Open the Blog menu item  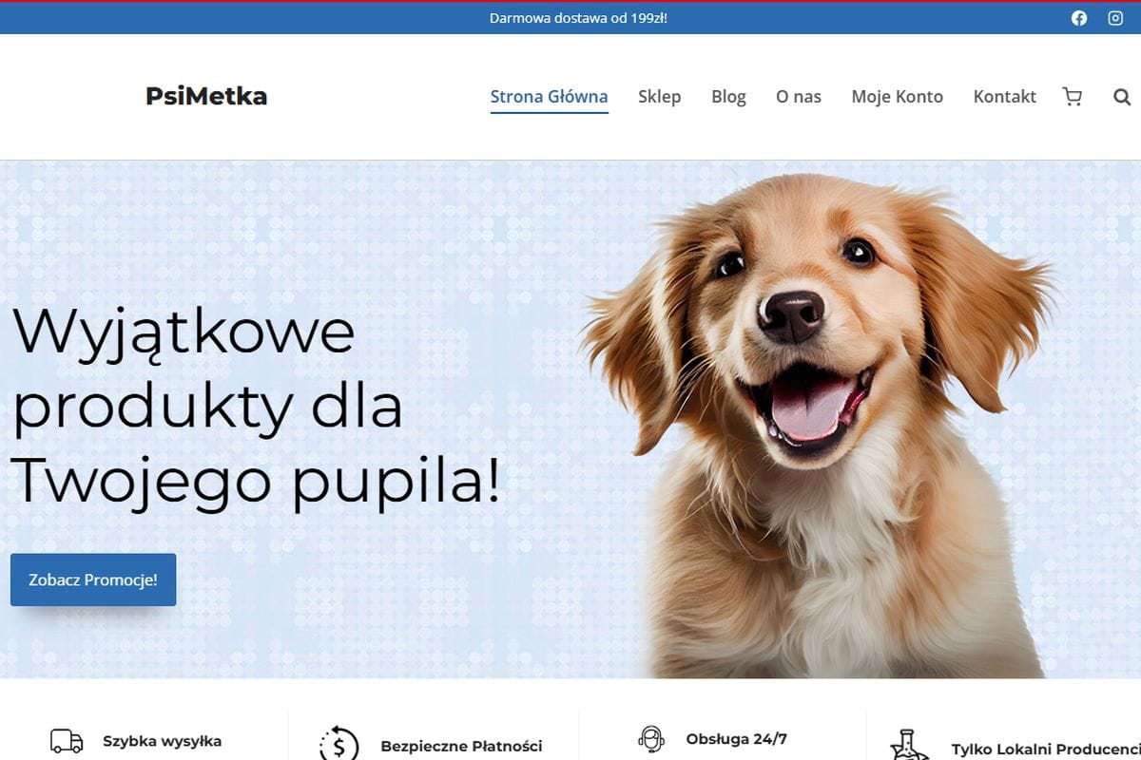pyautogui.click(x=728, y=97)
